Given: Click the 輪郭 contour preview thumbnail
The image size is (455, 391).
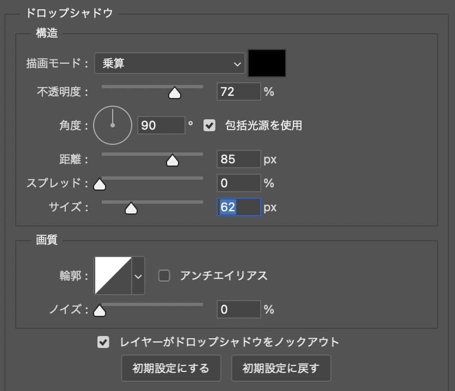Looking at the screenshot, I should 113,276.
